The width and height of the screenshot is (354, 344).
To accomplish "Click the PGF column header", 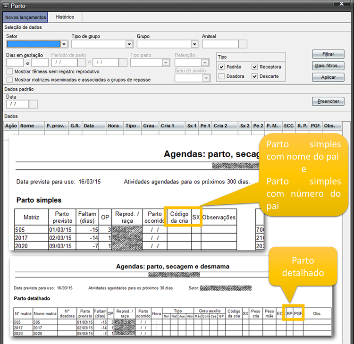I will [x=316, y=126].
